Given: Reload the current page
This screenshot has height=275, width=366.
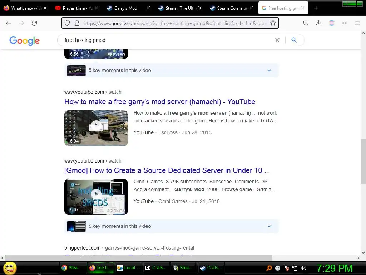Looking at the screenshot, I should (34, 23).
